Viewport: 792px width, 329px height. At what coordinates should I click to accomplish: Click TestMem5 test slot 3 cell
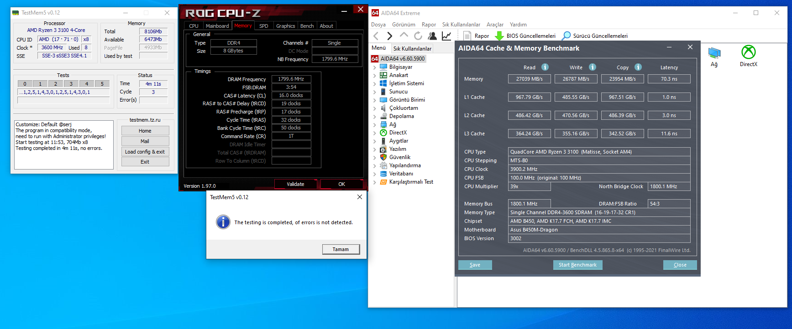[x=71, y=83]
